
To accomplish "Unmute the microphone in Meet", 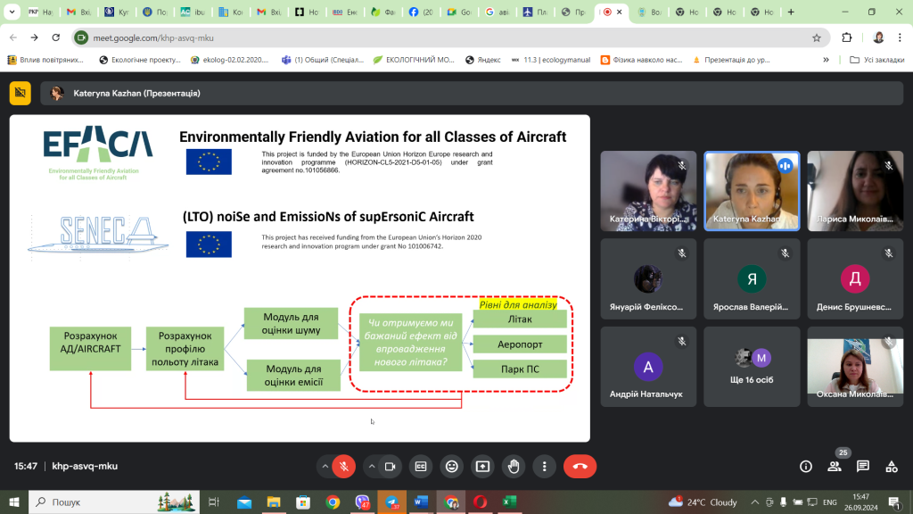I will point(342,466).
